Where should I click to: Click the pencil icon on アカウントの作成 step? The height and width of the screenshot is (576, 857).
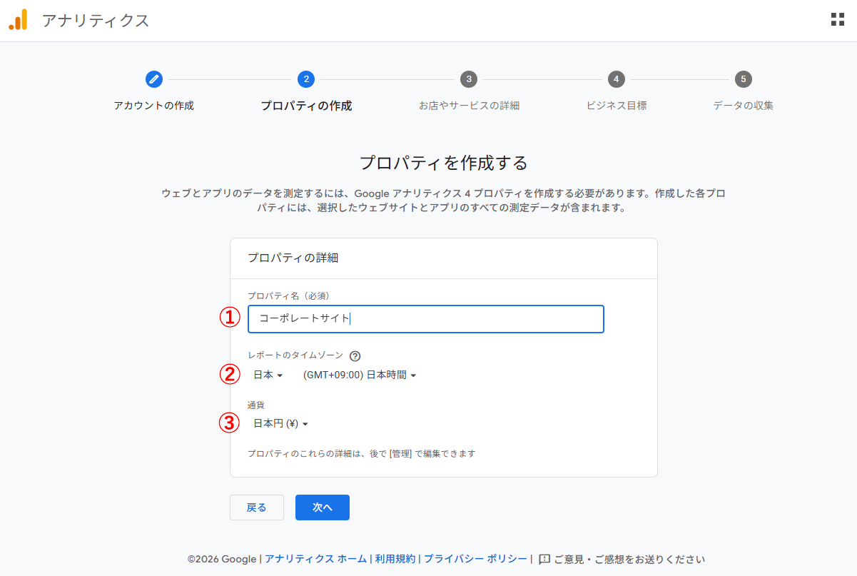coord(153,79)
